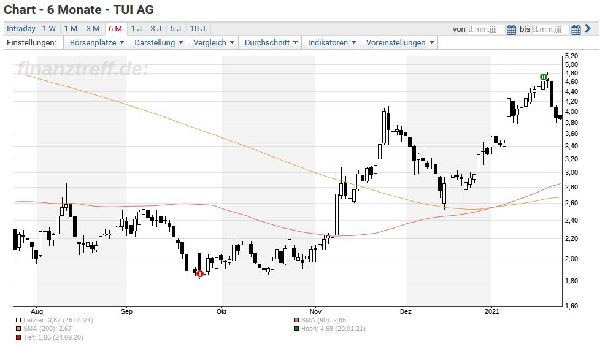This screenshot has height=347, width=605.
Task: Select the 3 J. time range tab
Action: [x=156, y=29]
